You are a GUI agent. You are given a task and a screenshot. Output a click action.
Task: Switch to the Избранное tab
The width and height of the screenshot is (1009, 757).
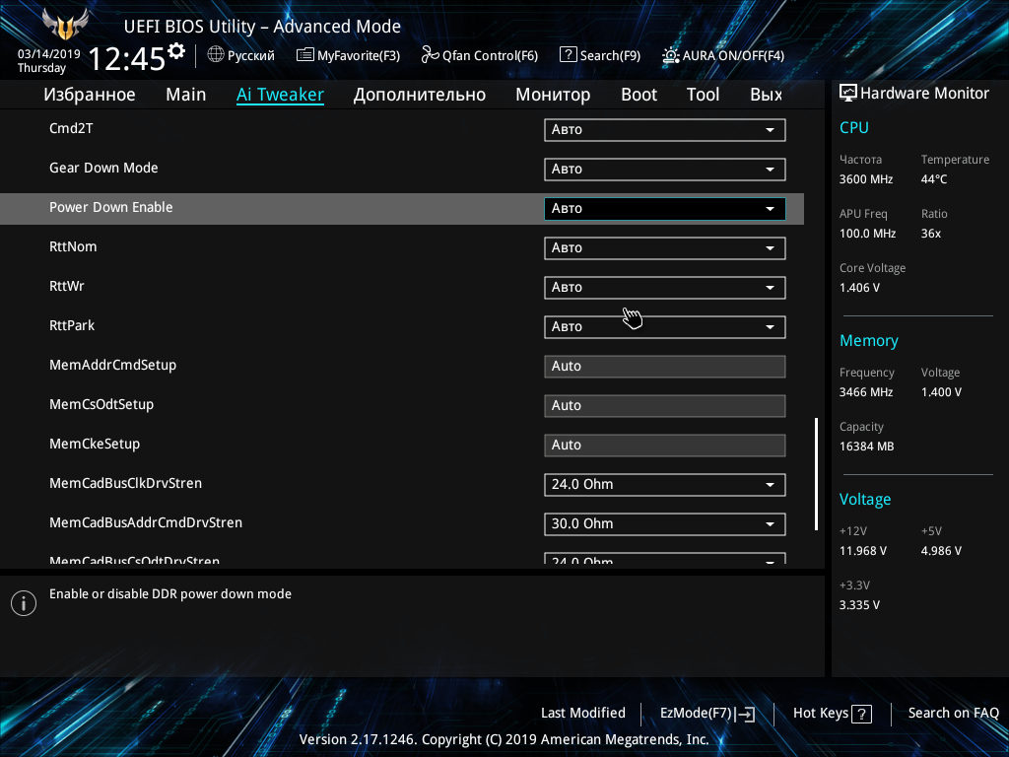coord(90,95)
